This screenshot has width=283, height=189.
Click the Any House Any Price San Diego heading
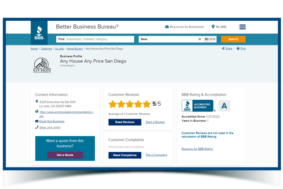click(x=93, y=61)
